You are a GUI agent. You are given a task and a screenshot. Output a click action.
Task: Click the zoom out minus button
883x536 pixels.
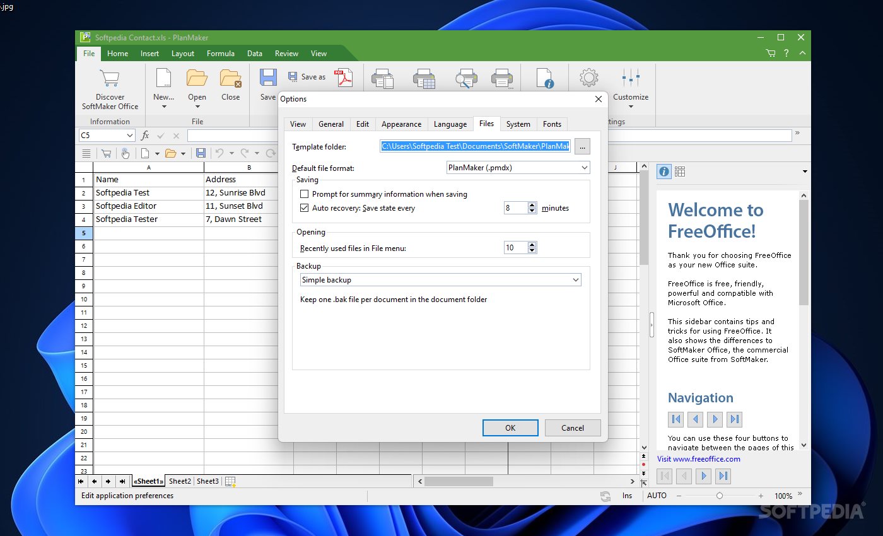pyautogui.click(x=679, y=496)
